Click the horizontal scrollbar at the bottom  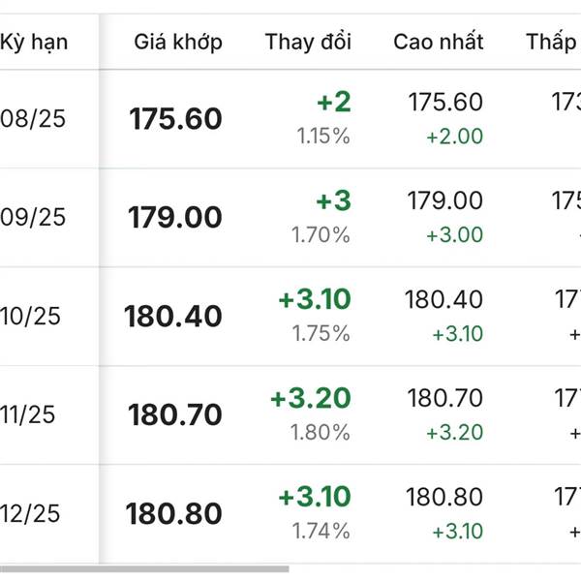pyautogui.click(x=144, y=568)
